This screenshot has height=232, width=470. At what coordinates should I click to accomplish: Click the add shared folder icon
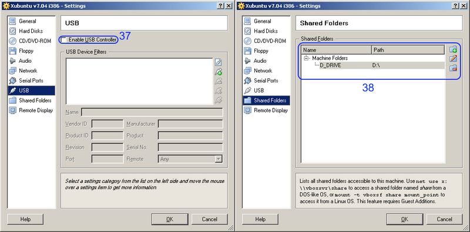click(x=453, y=49)
